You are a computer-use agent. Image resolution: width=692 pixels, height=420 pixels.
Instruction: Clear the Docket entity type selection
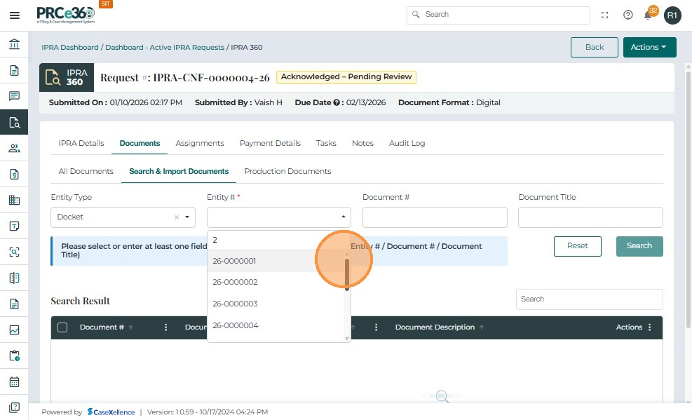pyautogui.click(x=177, y=217)
